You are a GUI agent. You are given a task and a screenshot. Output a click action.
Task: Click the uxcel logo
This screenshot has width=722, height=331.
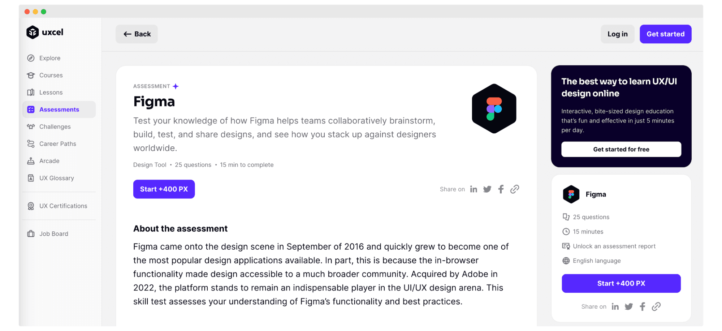click(x=45, y=32)
